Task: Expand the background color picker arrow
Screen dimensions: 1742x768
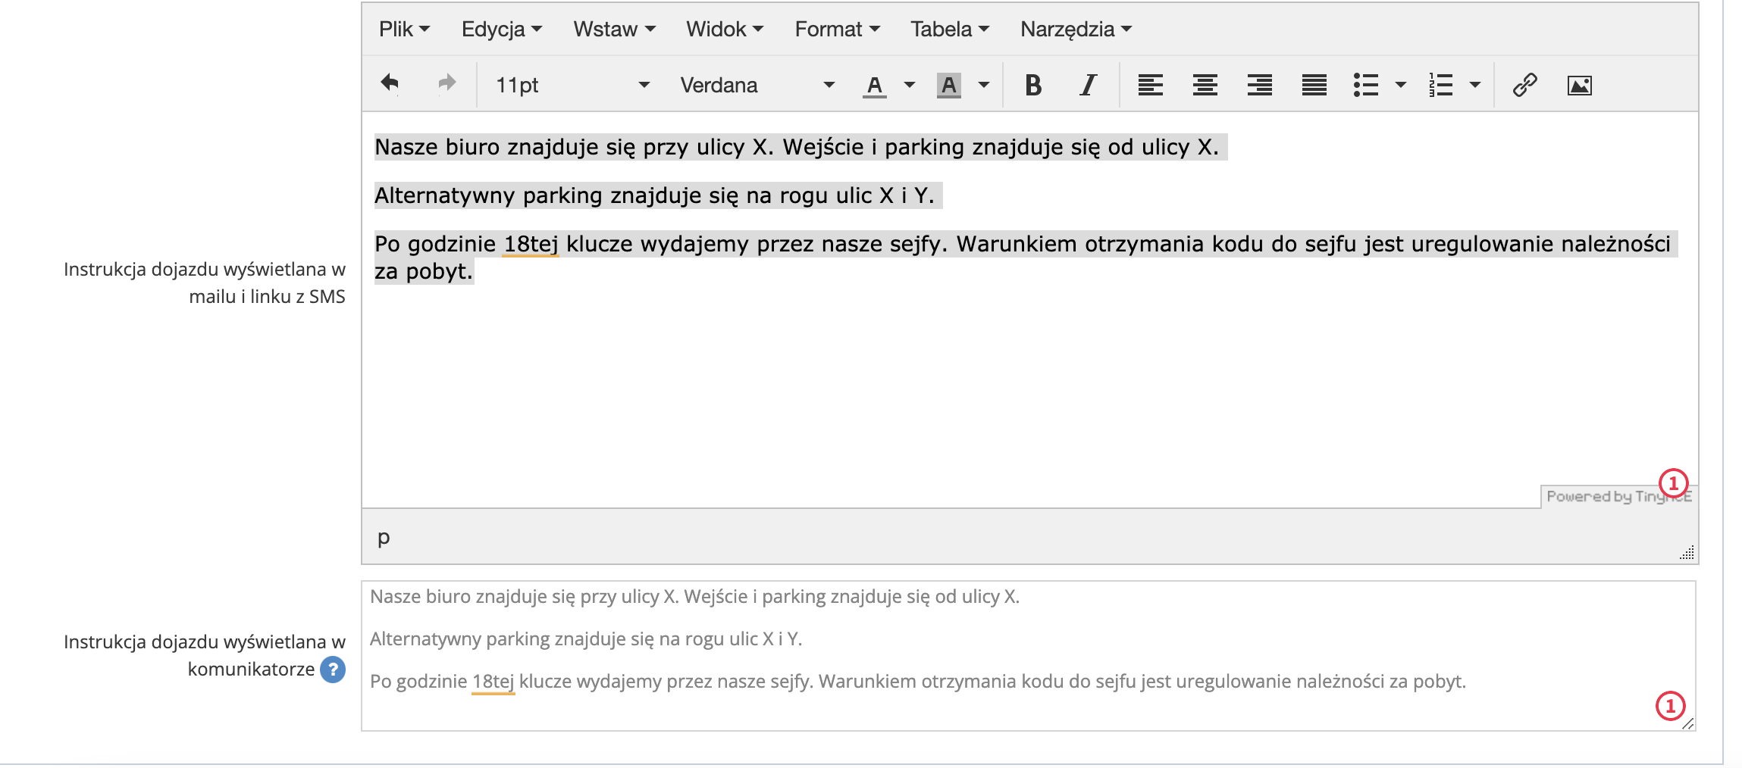Action: tap(983, 85)
